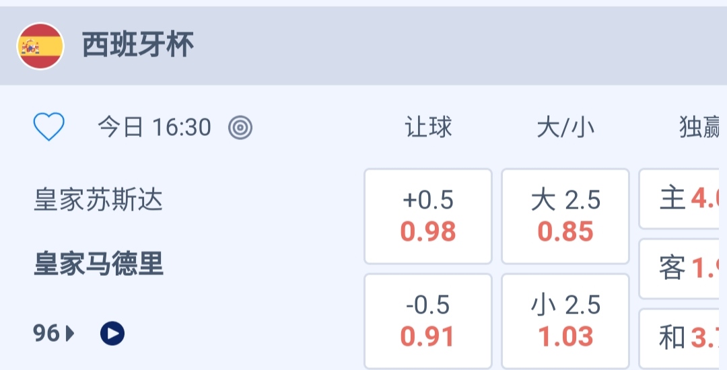Tap the 让球 column header
Screen dimensions: 727x370
click(428, 127)
